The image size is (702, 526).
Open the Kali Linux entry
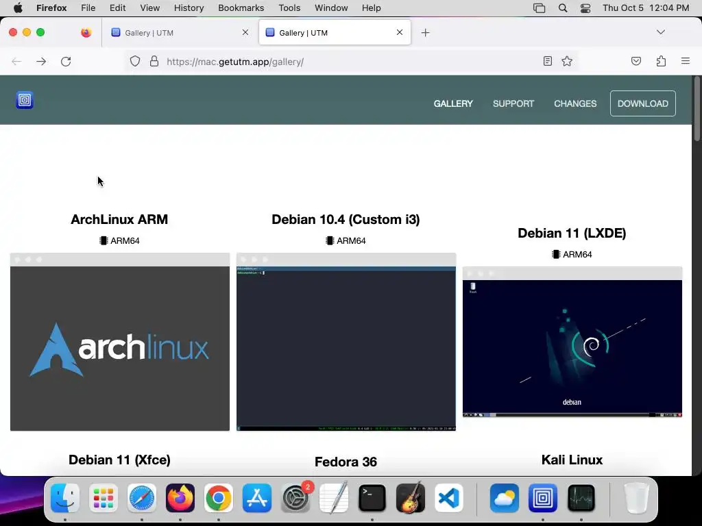(572, 460)
